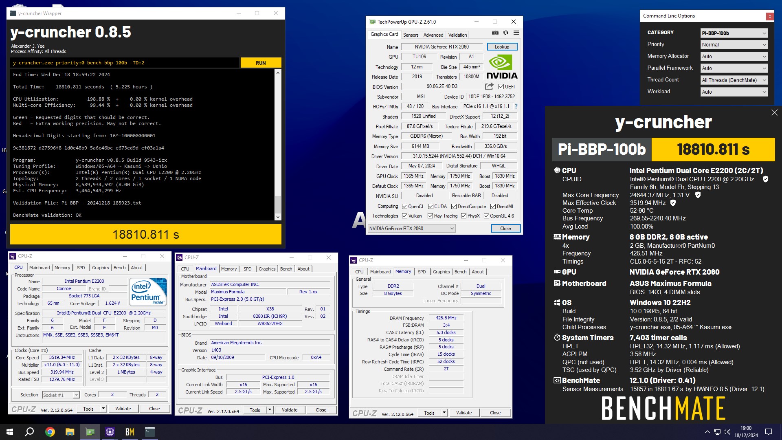Screen dimensions: 782x440
Task: Open Socket #1 selection dropdown in CPU-Z
Action: tap(61, 395)
